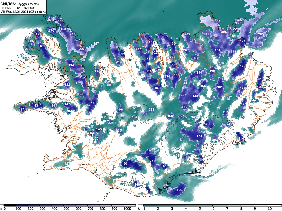This screenshot has width=282, height=211.
Task: Click the visibility value 75 on the map
Action: (x=151, y=161)
